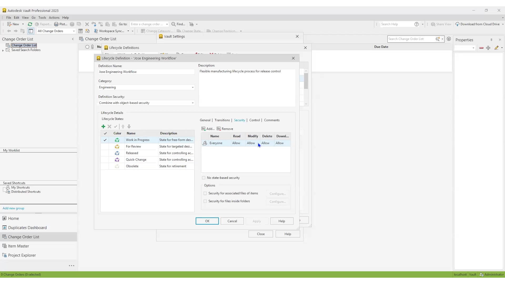This screenshot has width=505, height=284.
Task: Click the Definition Name text field
Action: click(147, 72)
